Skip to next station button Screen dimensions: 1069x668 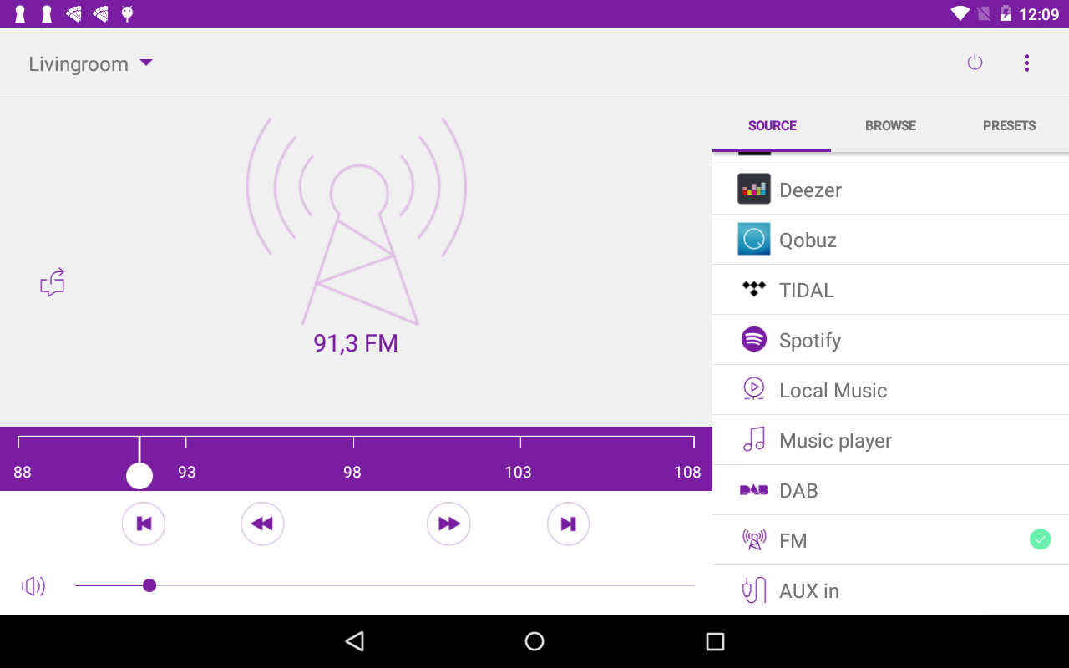[568, 524]
